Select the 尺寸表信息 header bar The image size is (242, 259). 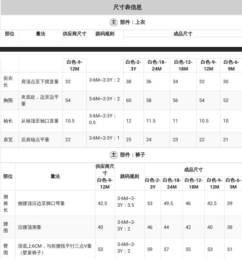(121, 7)
